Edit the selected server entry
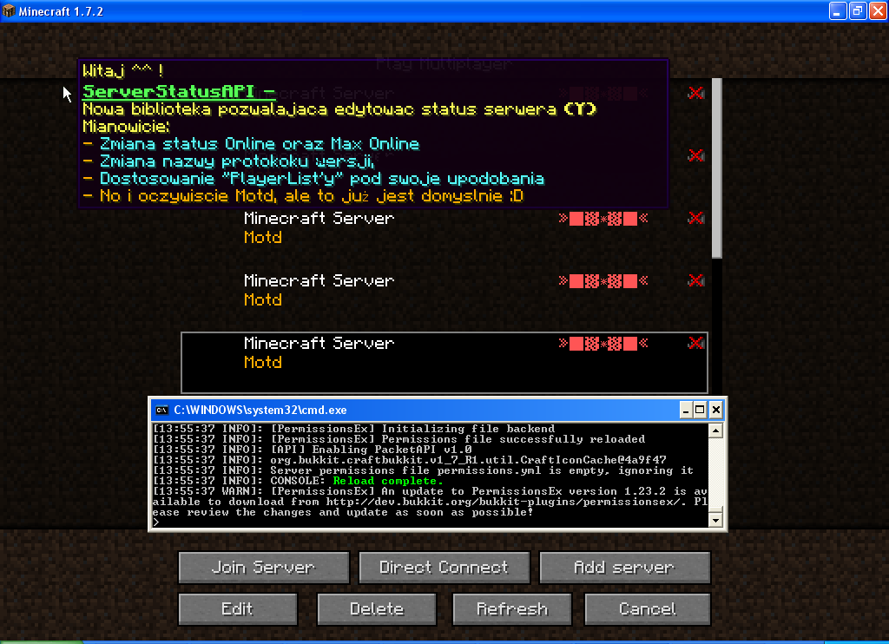Viewport: 889px width, 644px height. 238,609
